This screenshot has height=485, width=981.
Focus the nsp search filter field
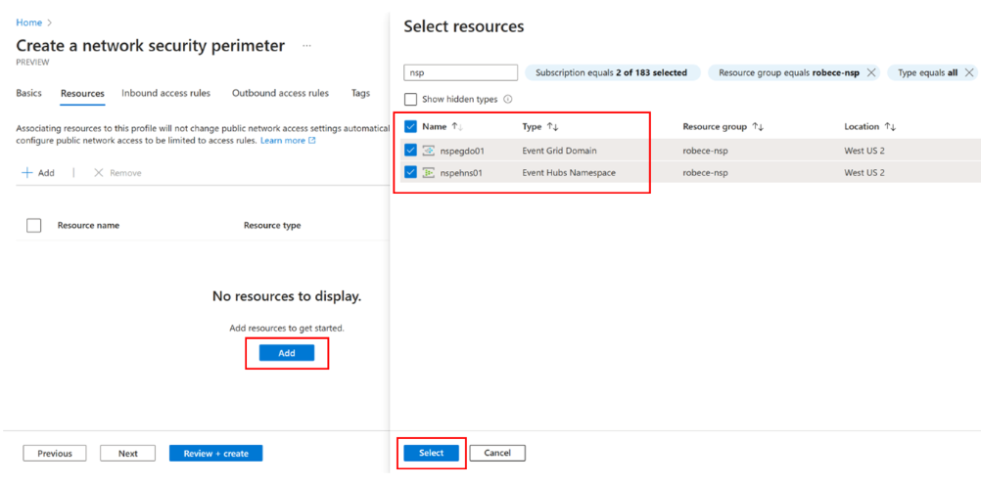460,73
